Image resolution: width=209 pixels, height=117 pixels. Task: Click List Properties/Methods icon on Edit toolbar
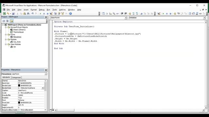pos(103,14)
